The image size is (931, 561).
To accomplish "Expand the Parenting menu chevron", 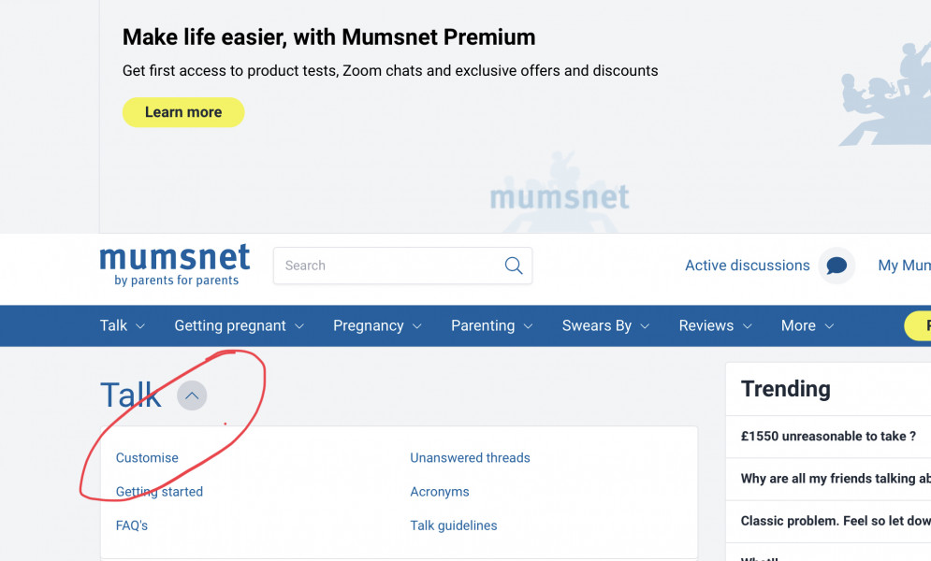I will coord(529,325).
